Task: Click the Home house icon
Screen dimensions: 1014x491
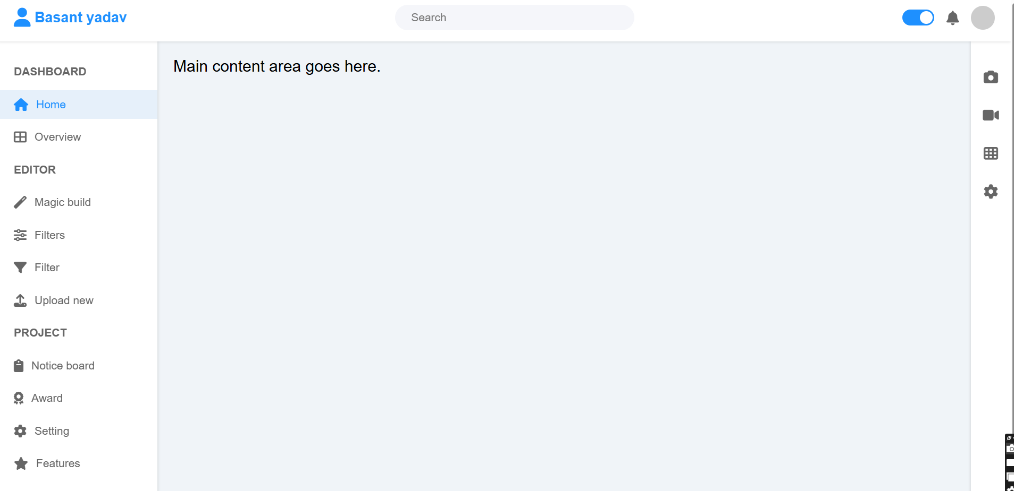Action: pos(21,105)
